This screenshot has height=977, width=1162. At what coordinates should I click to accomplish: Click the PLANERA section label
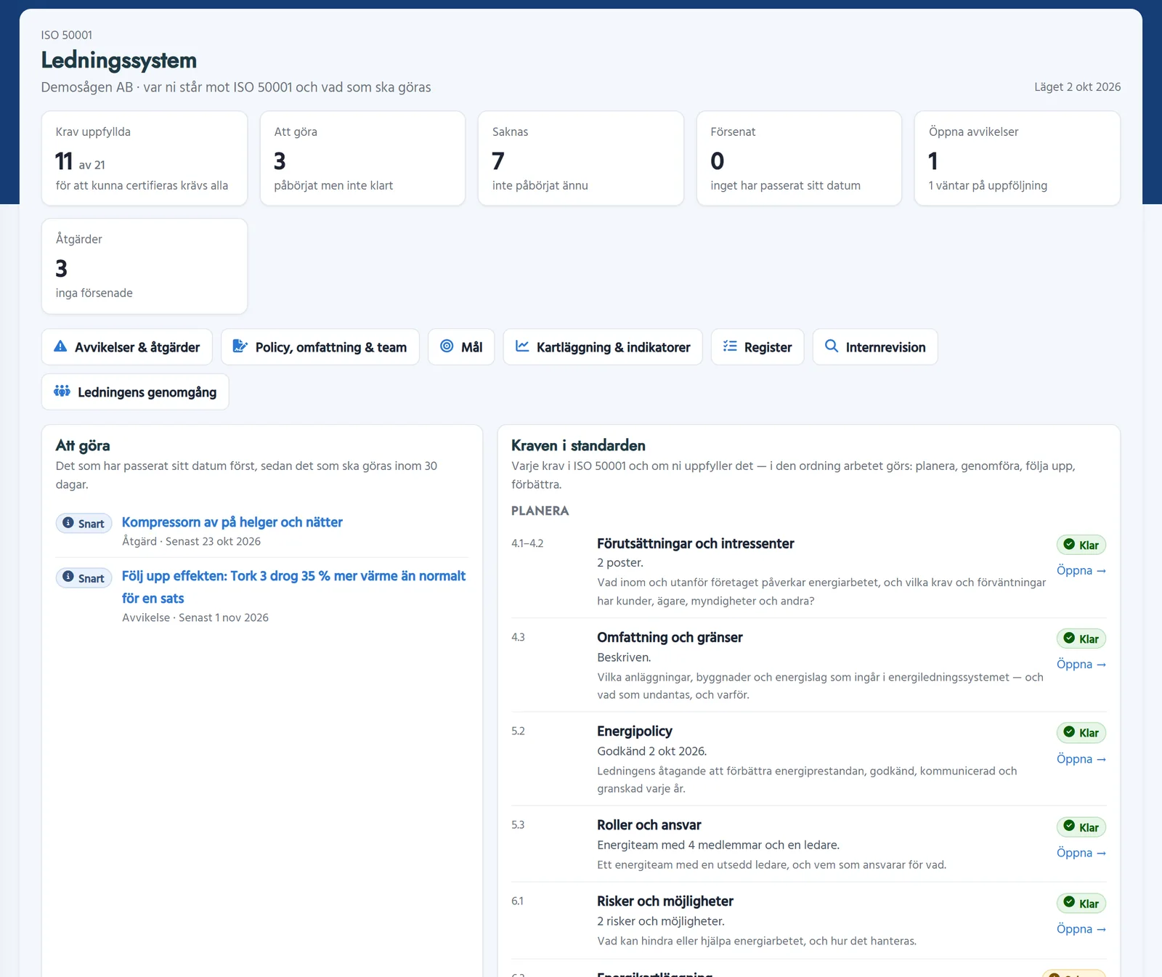pos(540,511)
